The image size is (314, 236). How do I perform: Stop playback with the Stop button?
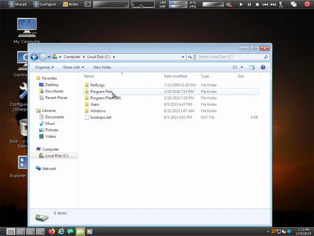(257, 4)
